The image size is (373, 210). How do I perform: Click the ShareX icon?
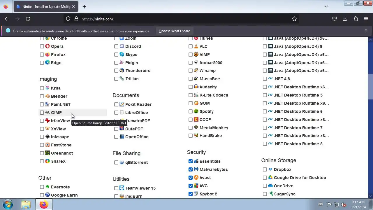47,161
